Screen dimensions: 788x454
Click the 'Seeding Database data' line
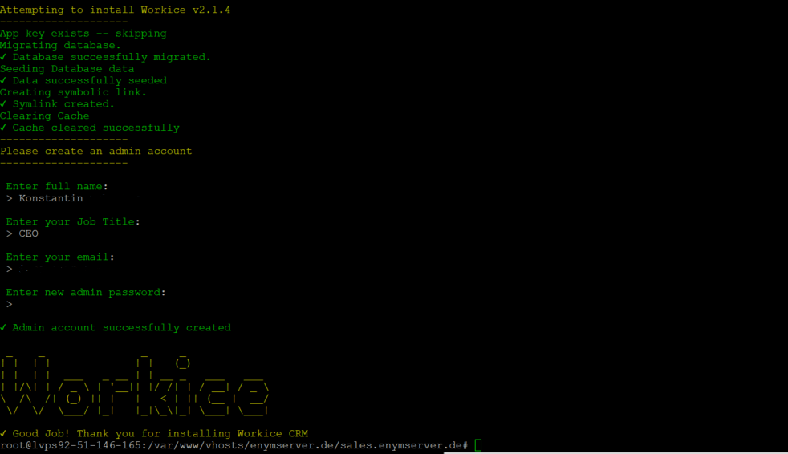coord(67,69)
